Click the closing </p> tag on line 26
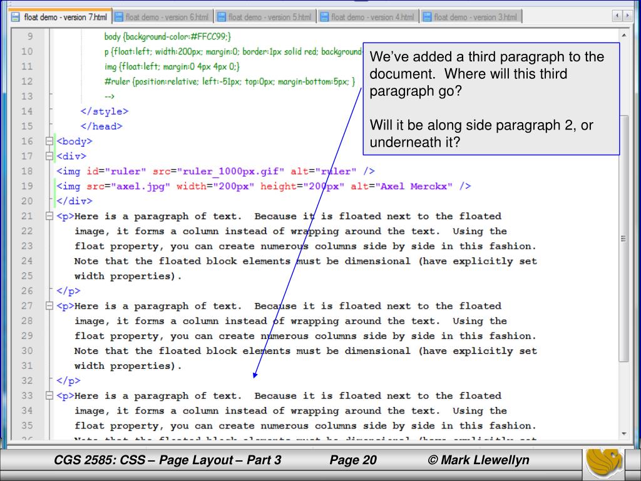This screenshot has width=641, height=481. pyautogui.click(x=68, y=291)
